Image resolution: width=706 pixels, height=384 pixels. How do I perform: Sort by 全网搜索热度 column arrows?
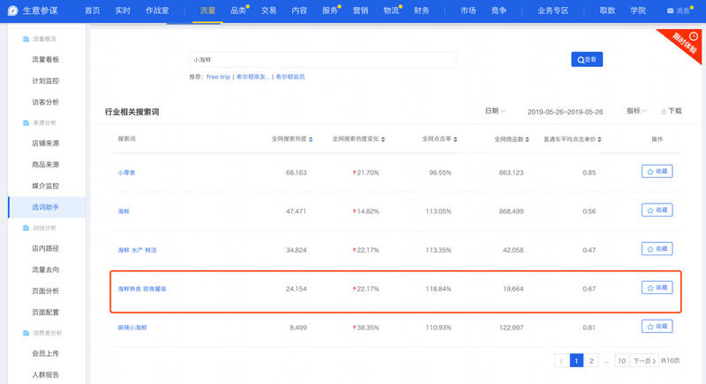[310, 139]
